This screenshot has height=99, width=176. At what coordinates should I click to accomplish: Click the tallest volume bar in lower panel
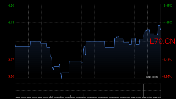click(x=143, y=91)
